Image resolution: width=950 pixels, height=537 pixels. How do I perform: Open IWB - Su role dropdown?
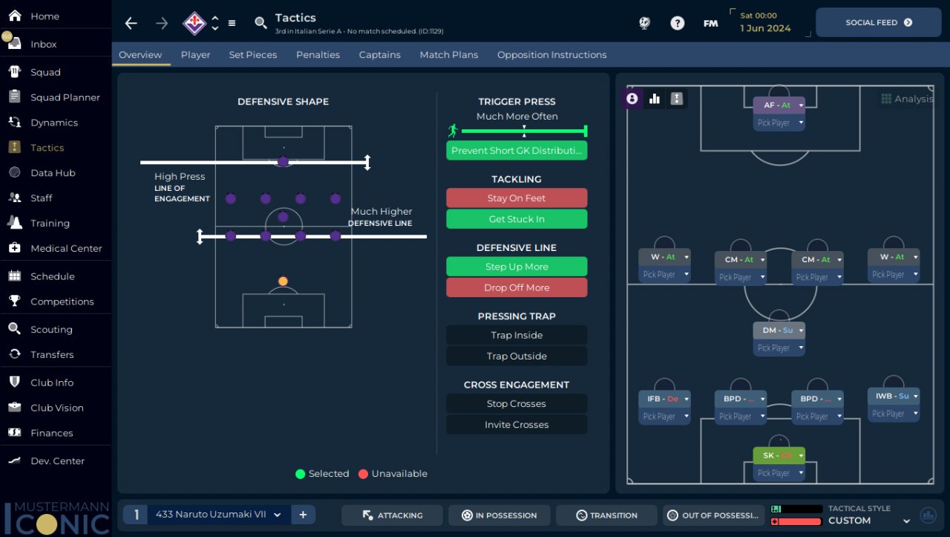(894, 396)
